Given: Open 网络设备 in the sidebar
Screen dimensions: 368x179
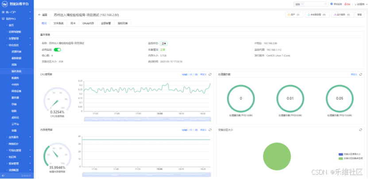Looking at the screenshot, I should coord(17,91).
